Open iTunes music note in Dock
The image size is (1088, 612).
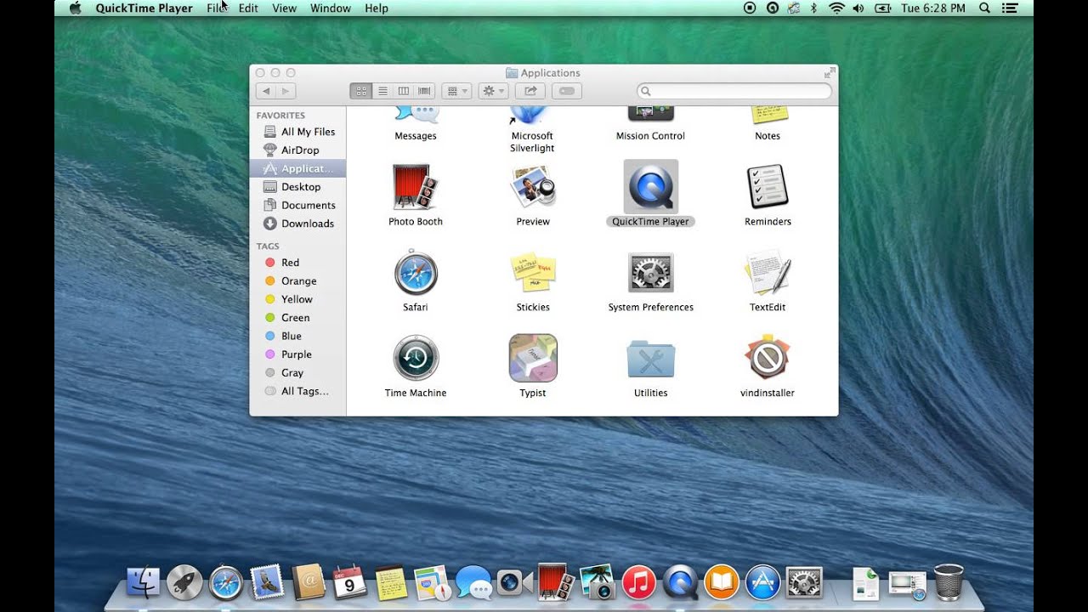(x=638, y=583)
